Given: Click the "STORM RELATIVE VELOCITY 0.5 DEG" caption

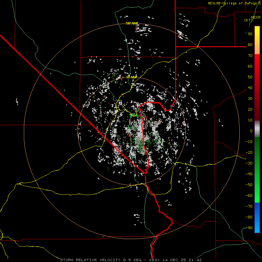Looking at the screenshot, I should 101,260.
